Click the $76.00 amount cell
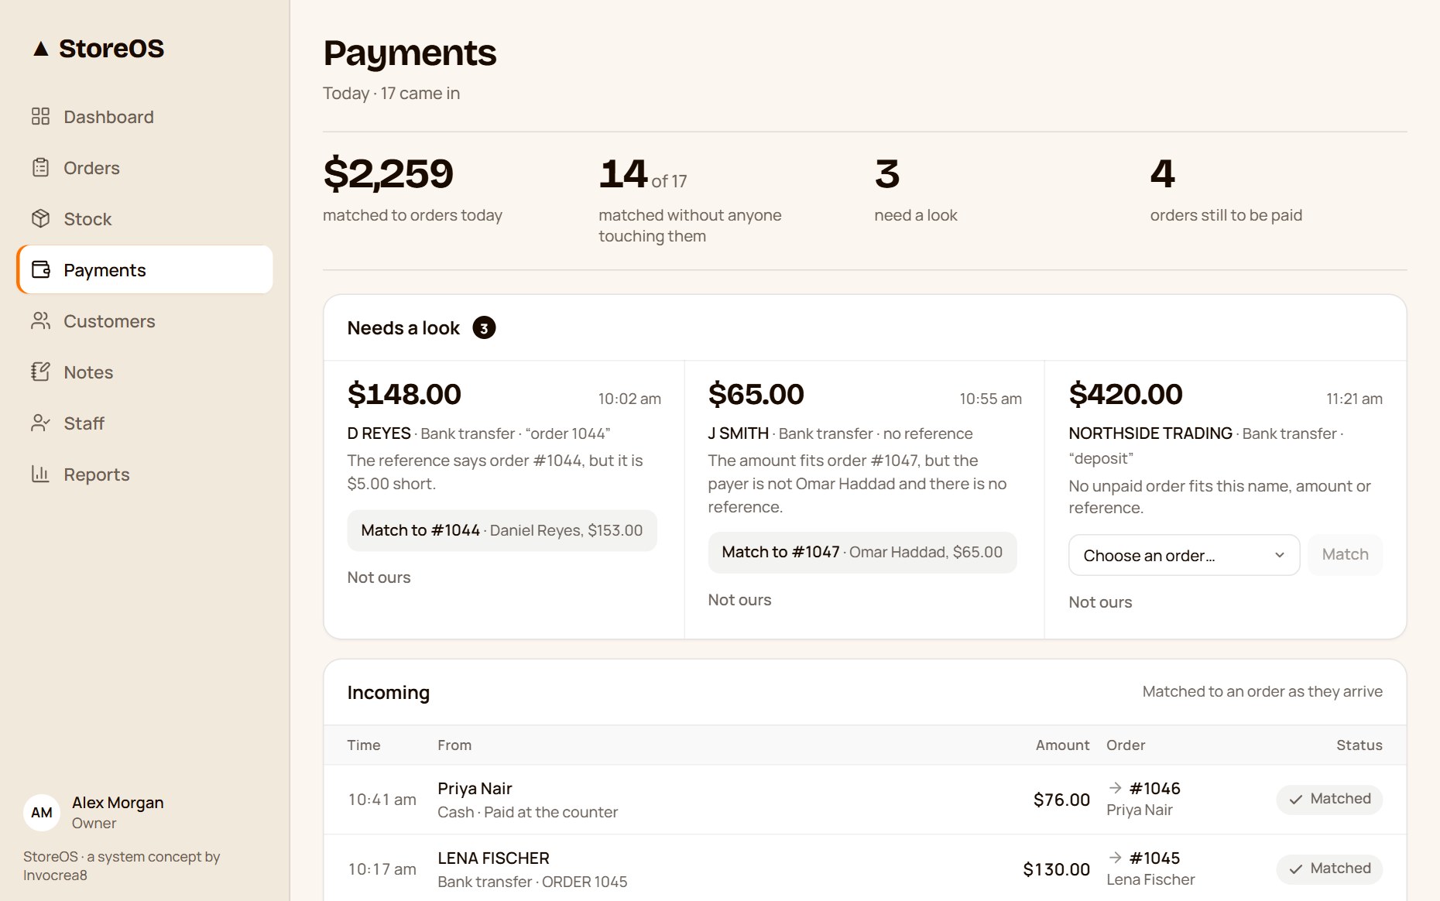The width and height of the screenshot is (1440, 901). point(1061,800)
